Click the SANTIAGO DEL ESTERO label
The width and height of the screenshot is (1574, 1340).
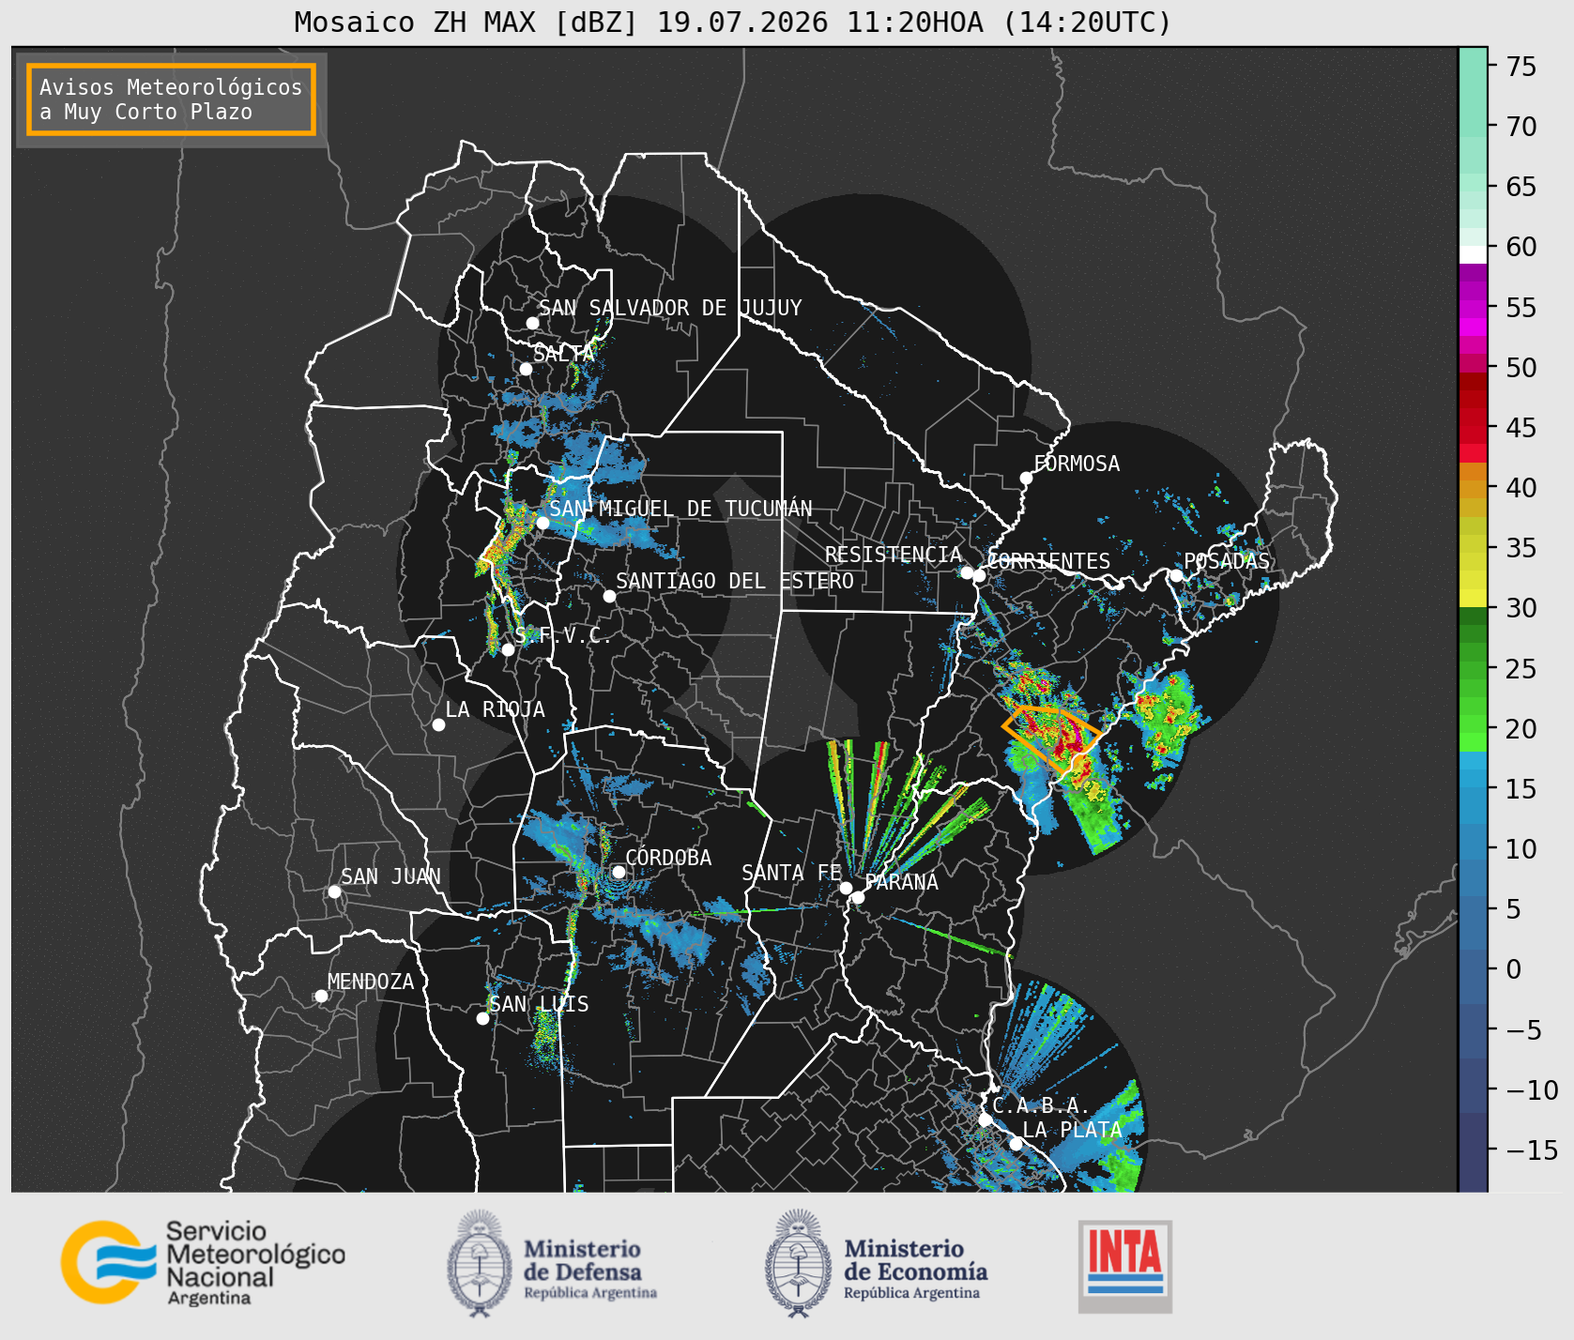click(x=735, y=581)
